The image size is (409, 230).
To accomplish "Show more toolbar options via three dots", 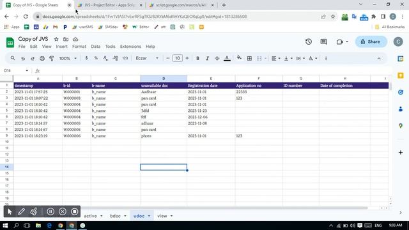I will coord(326,58).
